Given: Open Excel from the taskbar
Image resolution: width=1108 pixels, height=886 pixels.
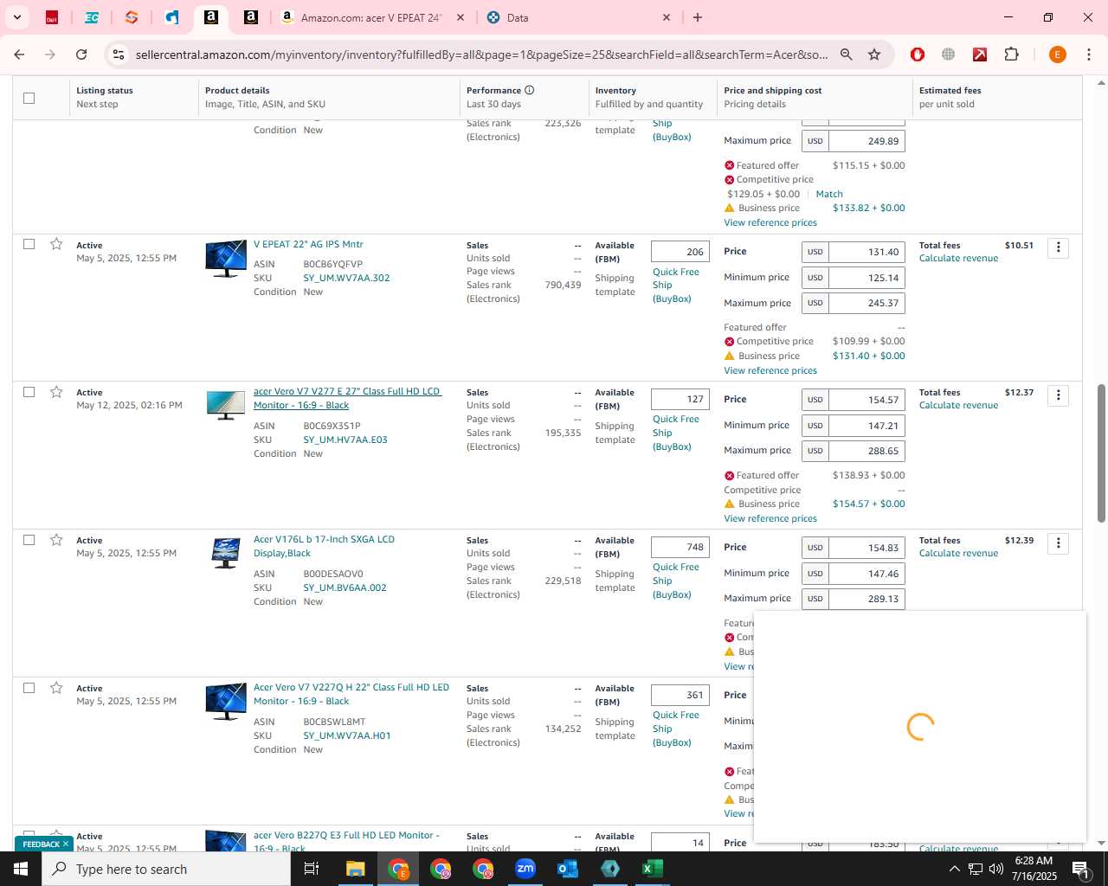Looking at the screenshot, I should [653, 869].
